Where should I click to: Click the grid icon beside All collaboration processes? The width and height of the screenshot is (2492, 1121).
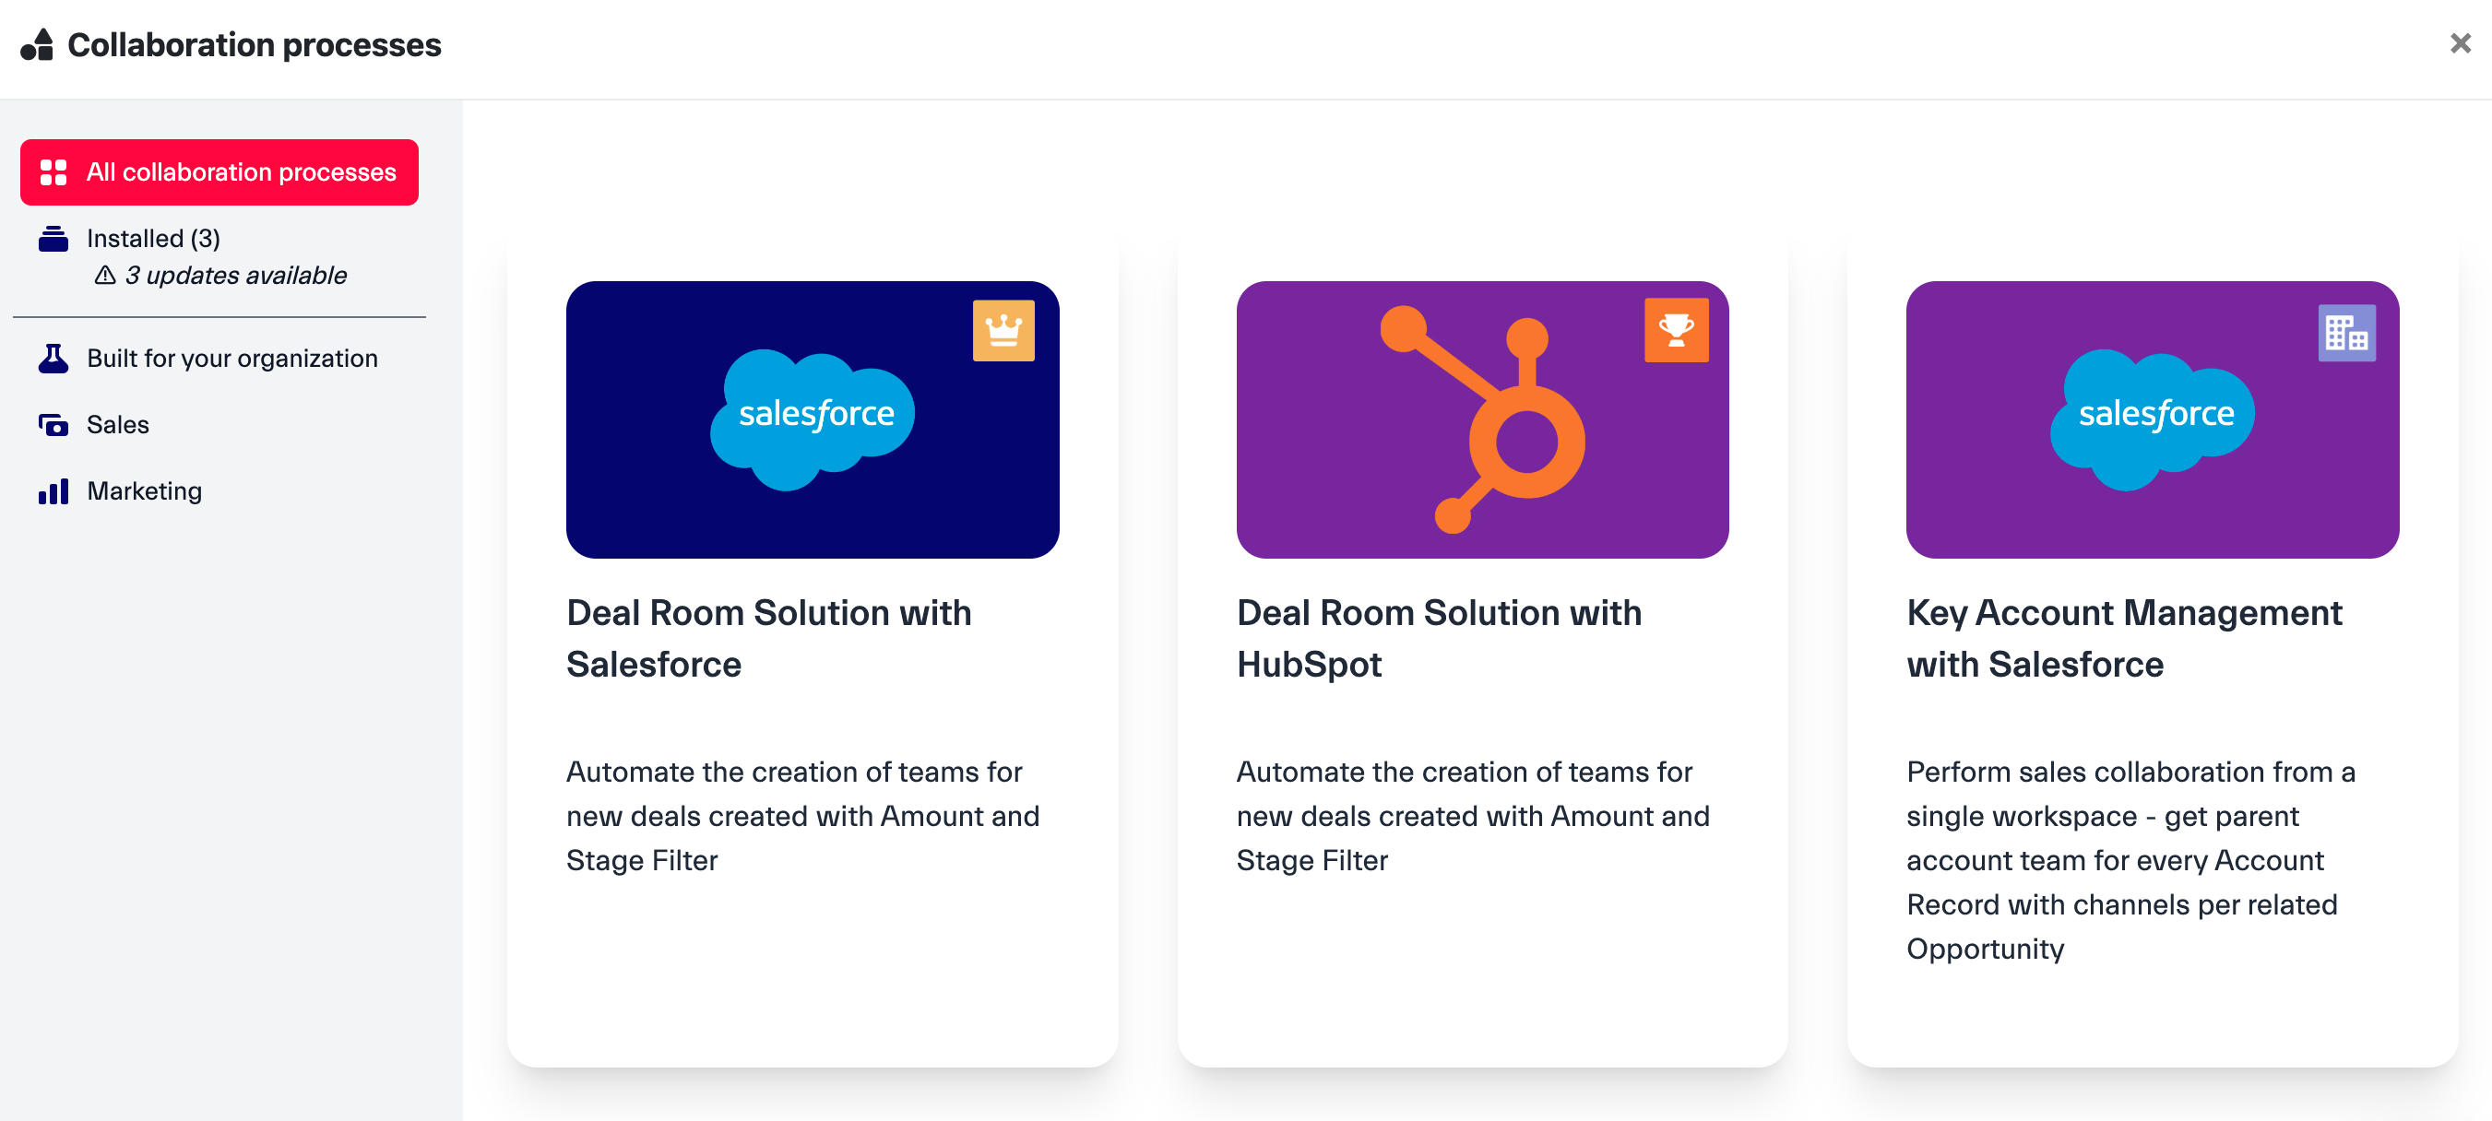click(53, 172)
